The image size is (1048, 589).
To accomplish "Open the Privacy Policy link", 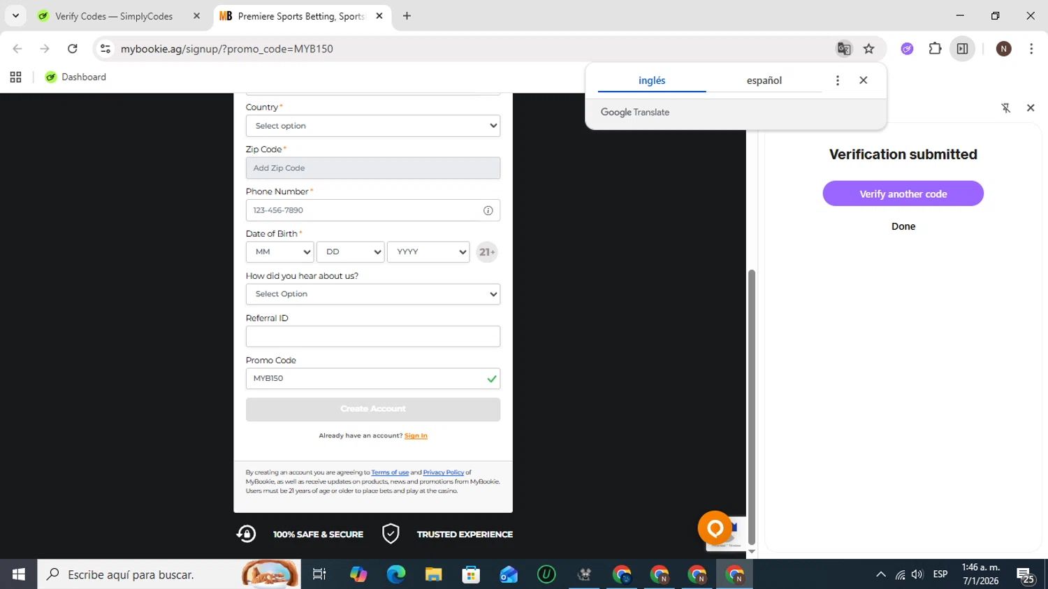I will pos(444,472).
